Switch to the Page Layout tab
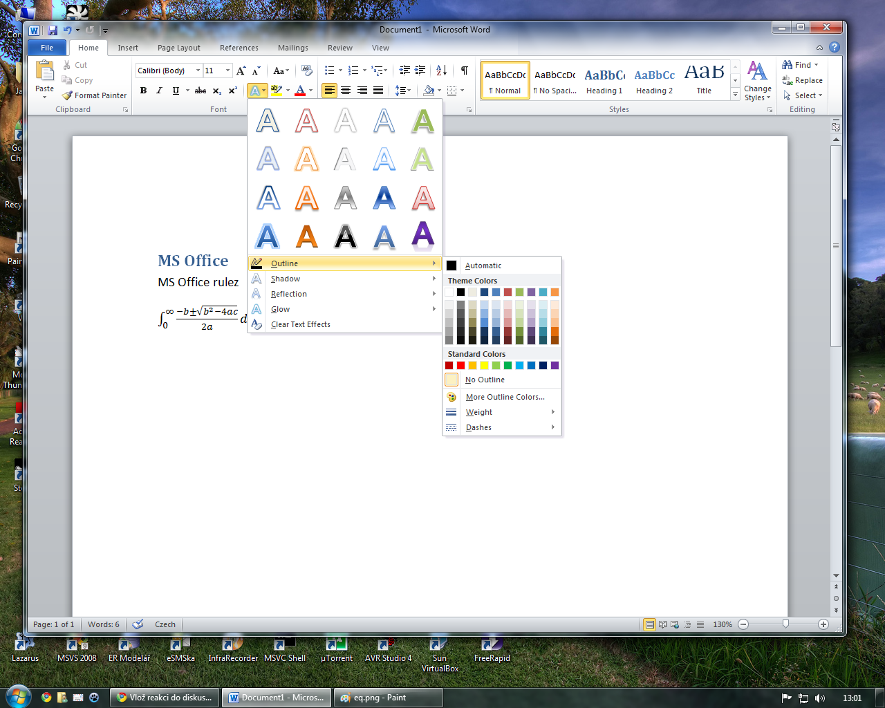Image resolution: width=885 pixels, height=708 pixels. click(179, 48)
